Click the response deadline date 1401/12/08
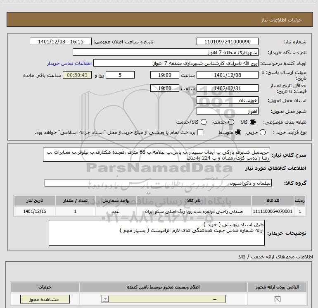318x308 pixels. coord(227,75)
